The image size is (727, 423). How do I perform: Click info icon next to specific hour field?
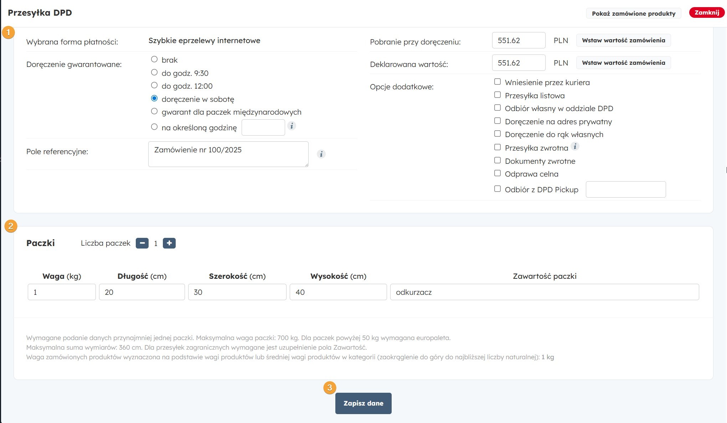coord(292,126)
